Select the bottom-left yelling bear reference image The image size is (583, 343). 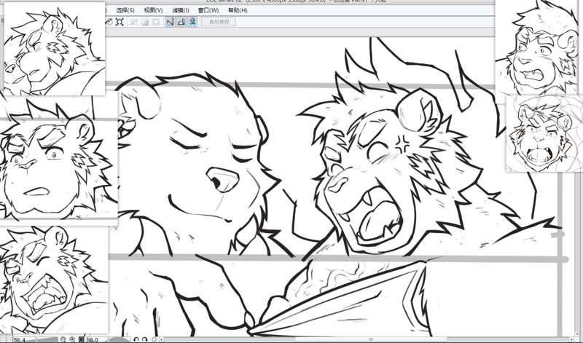(x=54, y=280)
